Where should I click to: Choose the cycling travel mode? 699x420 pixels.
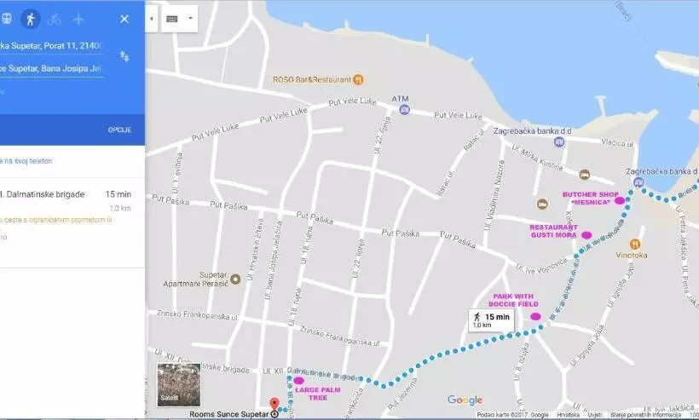pos(55,19)
